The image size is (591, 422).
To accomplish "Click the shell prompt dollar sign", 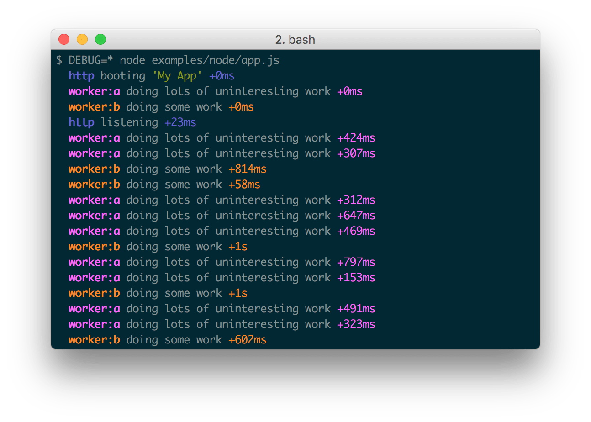I will point(59,60).
